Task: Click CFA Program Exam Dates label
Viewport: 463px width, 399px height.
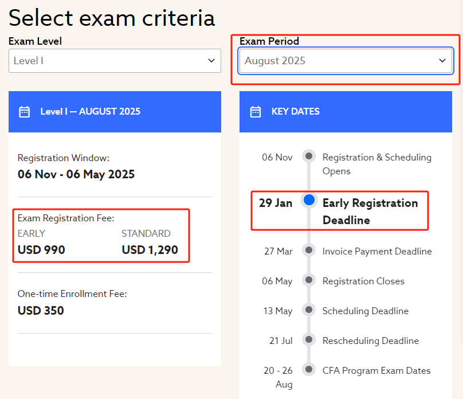Action: 376,370
